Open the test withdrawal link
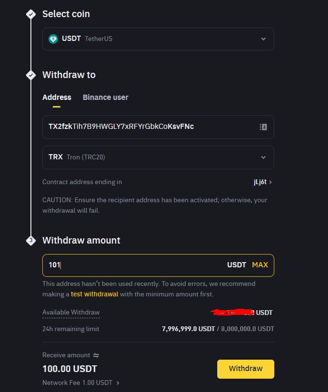The image size is (328, 392). tap(95, 294)
